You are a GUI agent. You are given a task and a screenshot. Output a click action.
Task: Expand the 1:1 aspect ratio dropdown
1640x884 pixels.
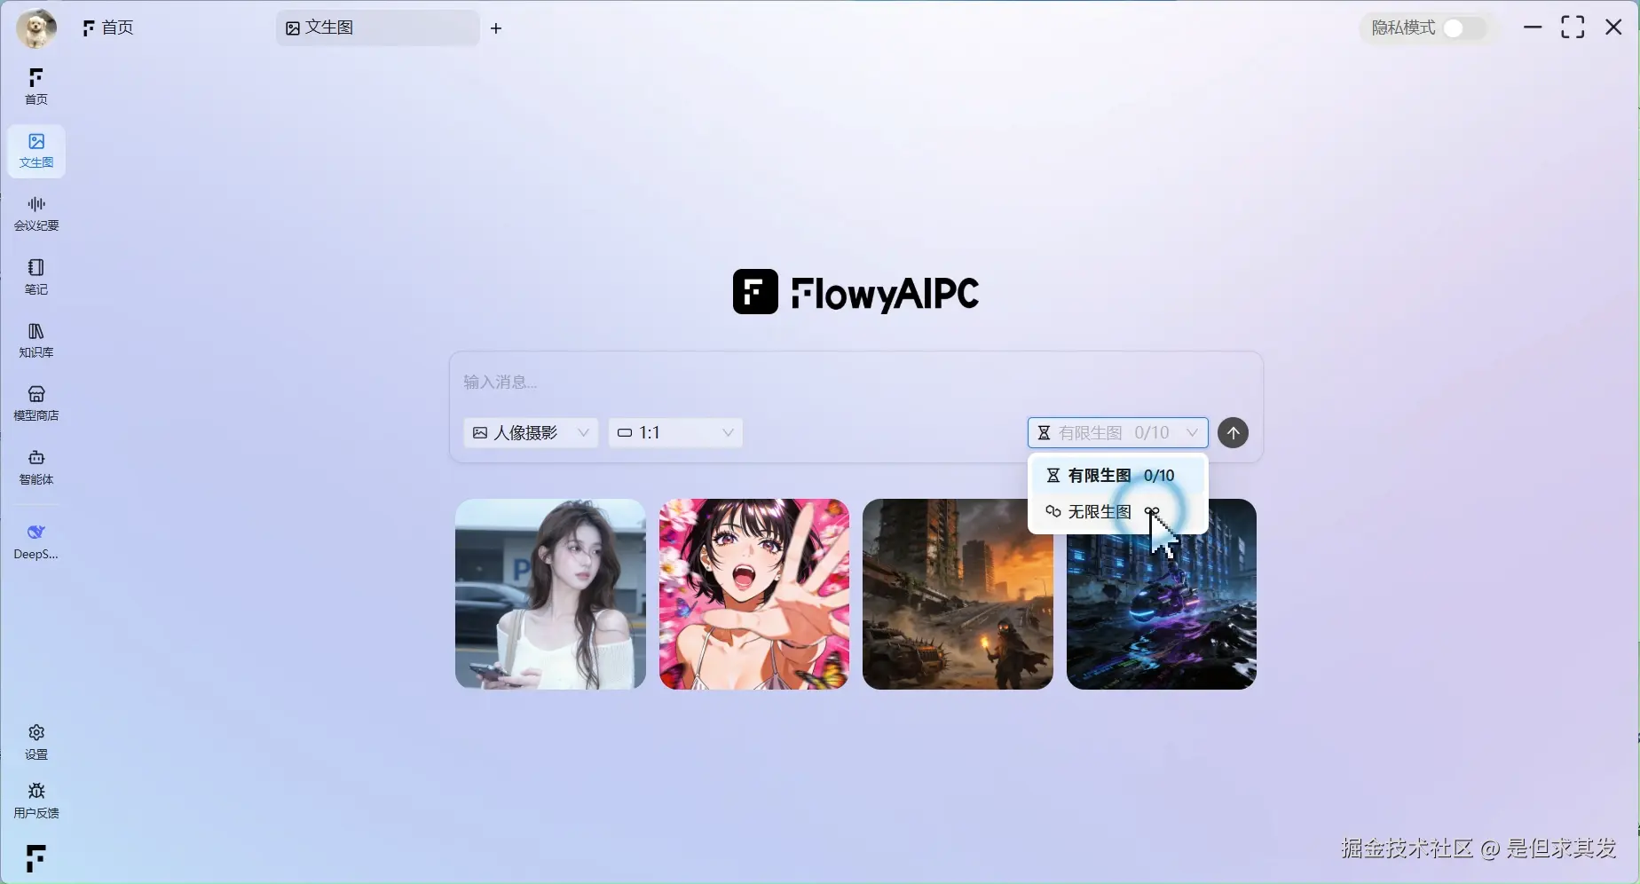[674, 432]
